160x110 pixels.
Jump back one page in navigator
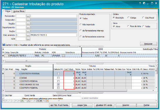click(6, 101)
